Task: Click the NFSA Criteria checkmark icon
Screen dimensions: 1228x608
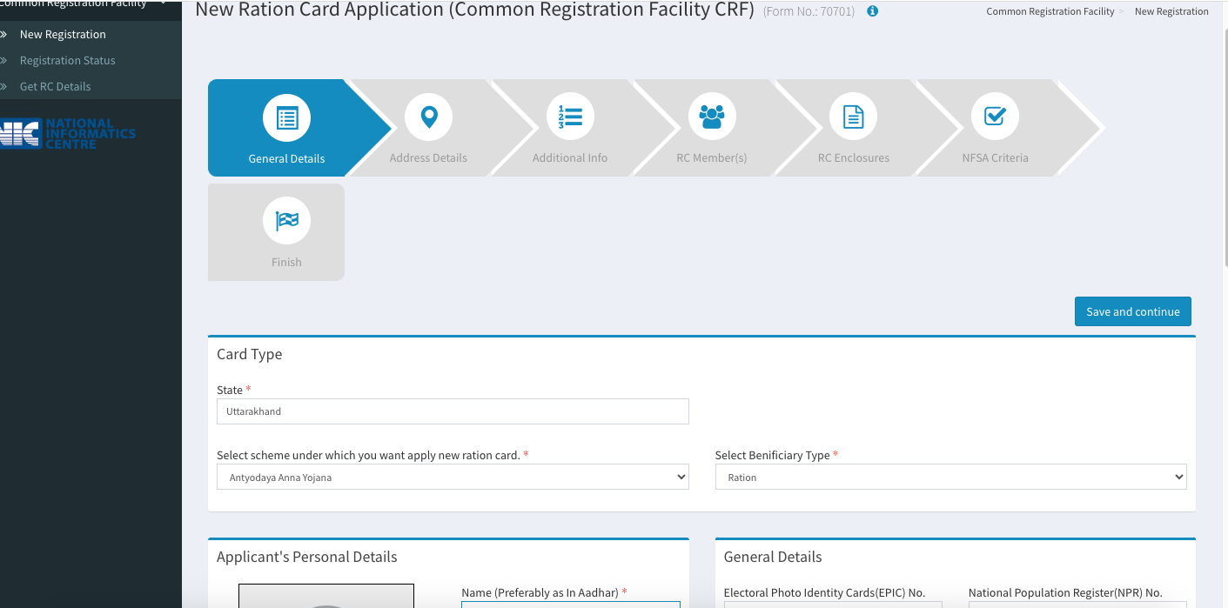Action: coord(995,117)
